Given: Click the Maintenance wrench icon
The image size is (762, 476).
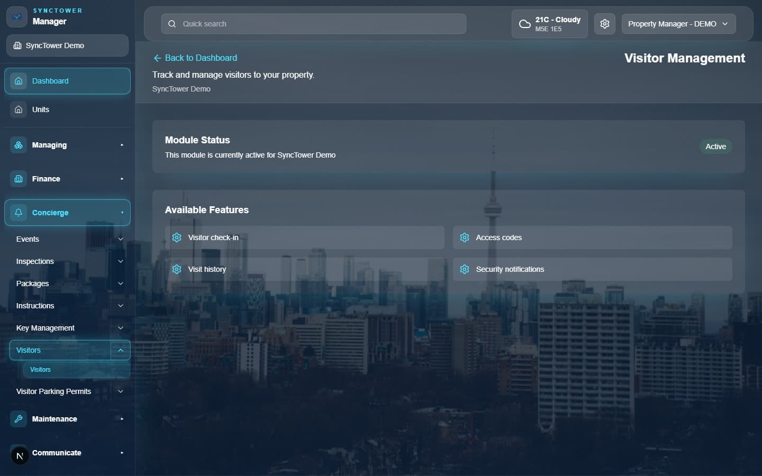Looking at the screenshot, I should pos(19,419).
